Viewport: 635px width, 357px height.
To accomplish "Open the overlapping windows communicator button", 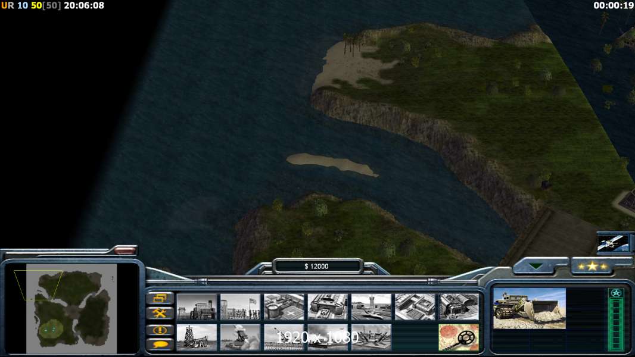I will [160, 298].
